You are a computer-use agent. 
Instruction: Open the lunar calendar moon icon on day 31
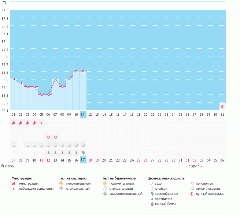[x=222, y=106]
